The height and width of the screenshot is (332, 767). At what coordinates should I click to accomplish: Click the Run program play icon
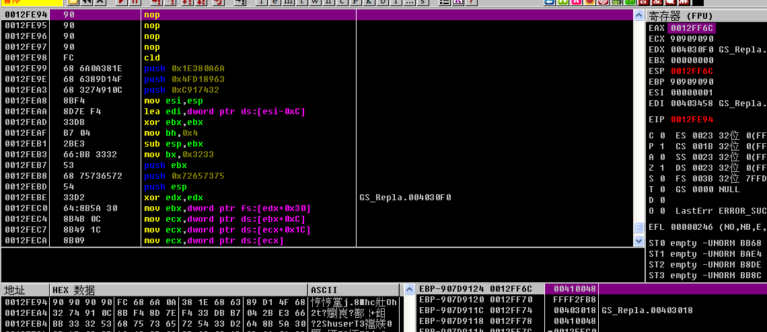(121, 3)
